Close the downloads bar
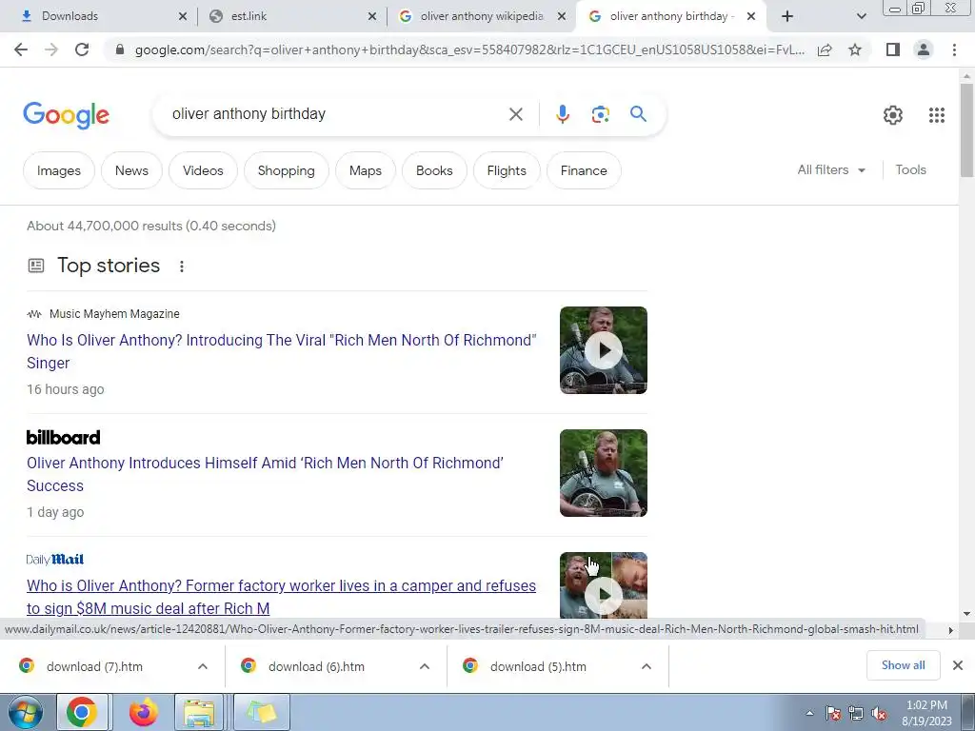Image resolution: width=975 pixels, height=731 pixels. pyautogui.click(x=958, y=665)
